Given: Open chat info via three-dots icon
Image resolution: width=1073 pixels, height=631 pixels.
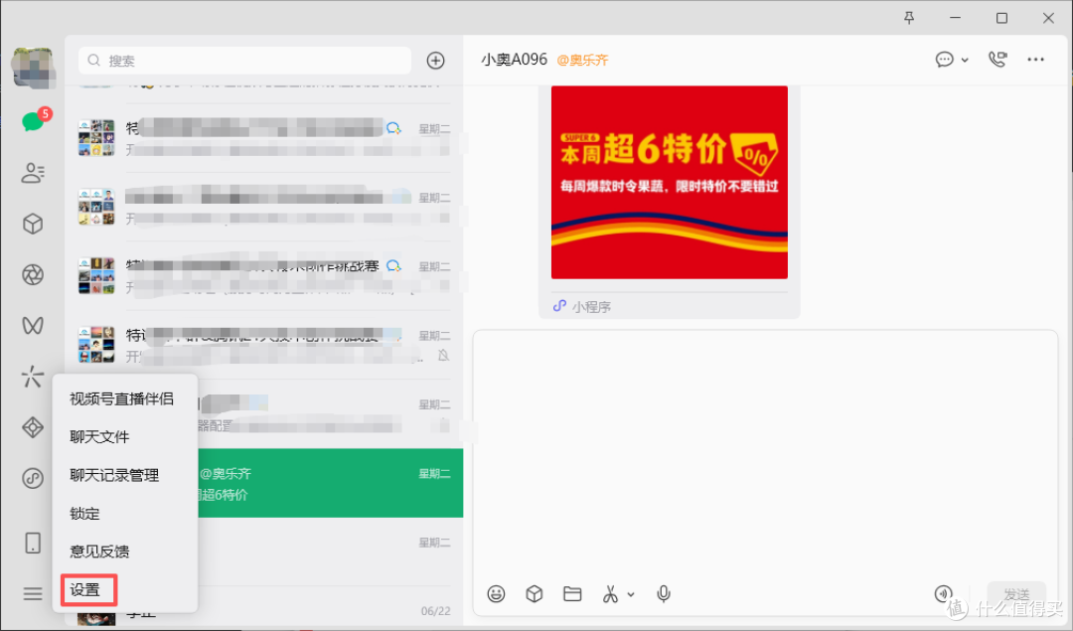Looking at the screenshot, I should pyautogui.click(x=1036, y=60).
